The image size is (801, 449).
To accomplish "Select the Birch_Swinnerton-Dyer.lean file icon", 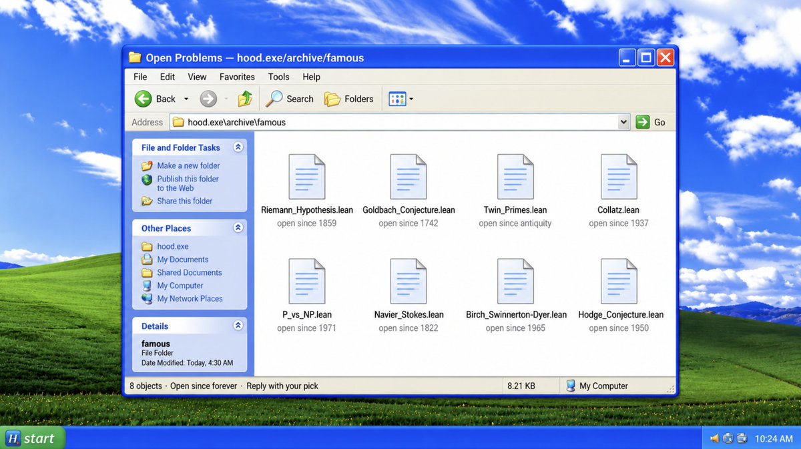I will (x=515, y=282).
